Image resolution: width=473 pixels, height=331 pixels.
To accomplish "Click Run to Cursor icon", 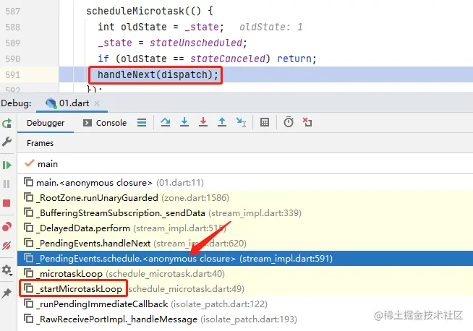I will tap(241, 122).
